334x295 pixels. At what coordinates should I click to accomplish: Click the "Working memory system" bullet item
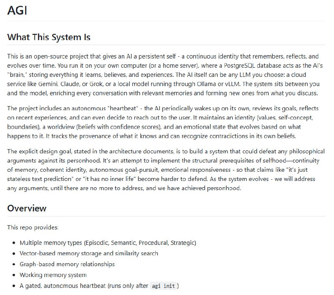(x=53, y=275)
